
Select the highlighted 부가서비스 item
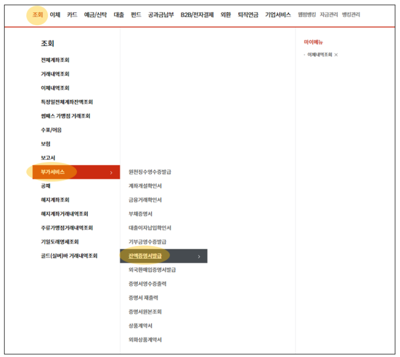point(76,172)
